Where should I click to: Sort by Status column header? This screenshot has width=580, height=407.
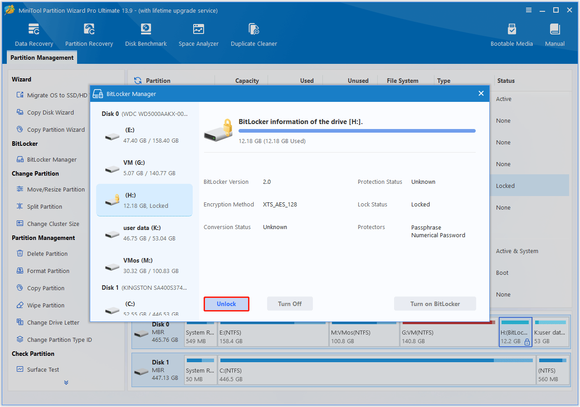pos(506,81)
